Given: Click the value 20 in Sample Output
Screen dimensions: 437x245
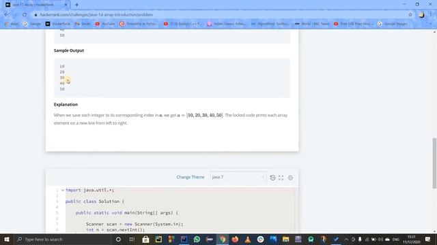Looking at the screenshot, I should point(62,72).
